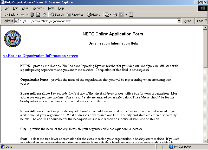The width and height of the screenshot is (208, 150).
Task: Click the Print icon
Action: click(x=115, y=15)
